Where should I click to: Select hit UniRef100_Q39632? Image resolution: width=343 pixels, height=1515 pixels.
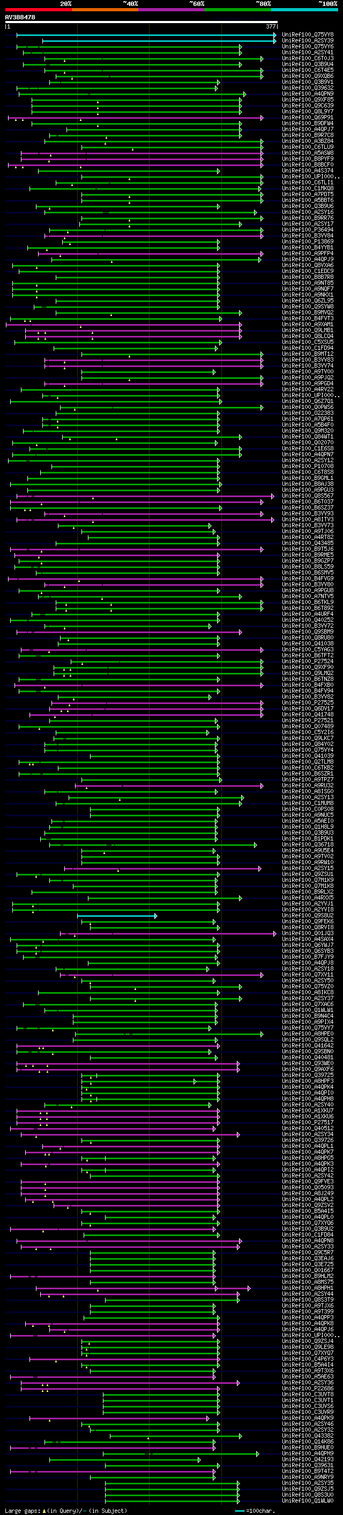pos(308,88)
